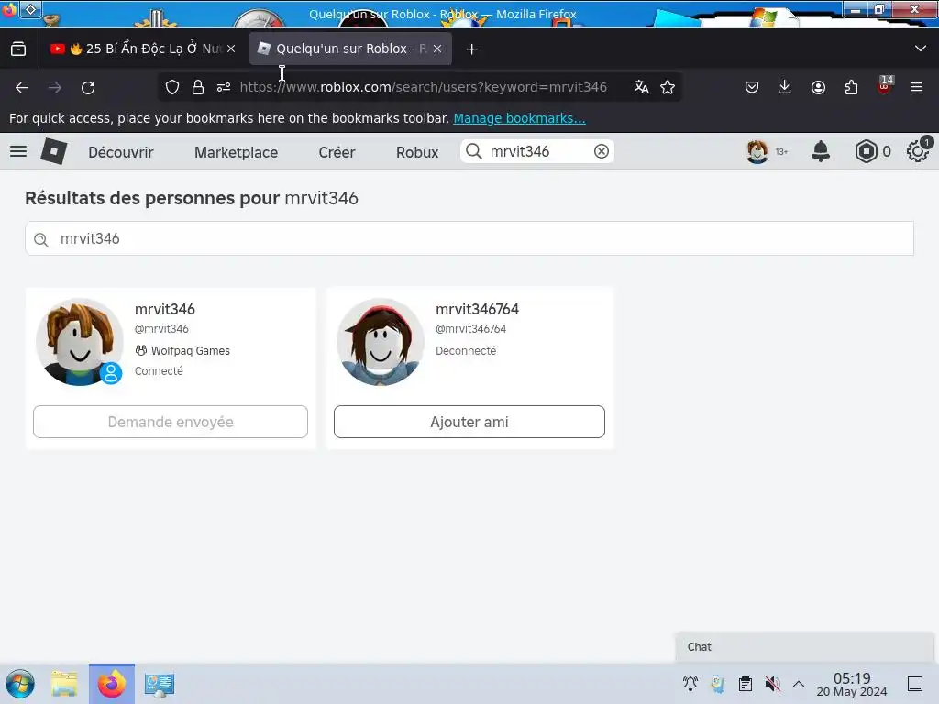Open tracking protection shield icon
Viewport: 939px width, 704px height.
point(172,87)
